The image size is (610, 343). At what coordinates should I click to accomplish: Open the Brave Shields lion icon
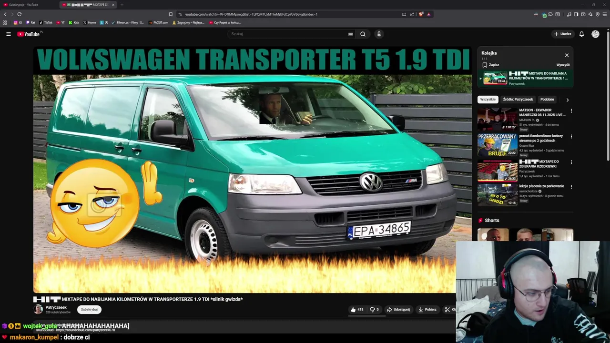click(x=421, y=14)
